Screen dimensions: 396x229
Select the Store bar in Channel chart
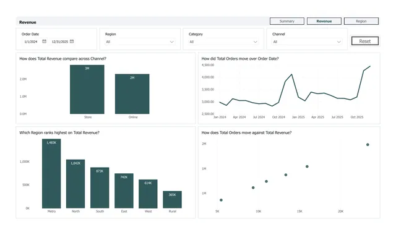tap(87, 89)
